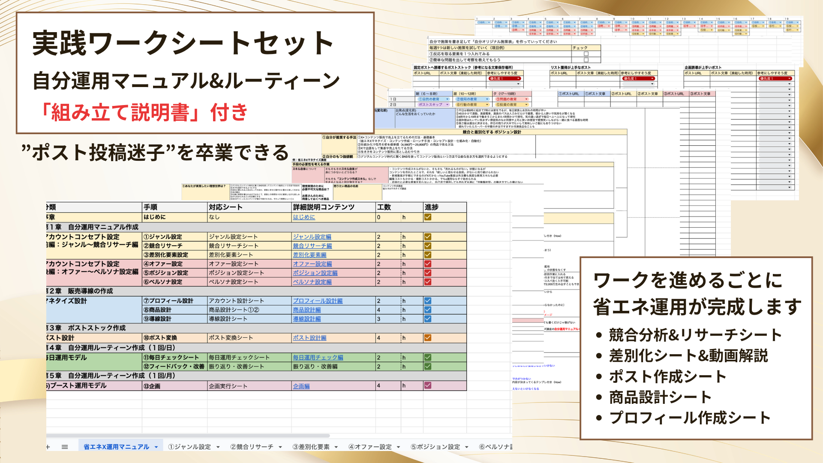Open the オファー設定編 link
Screen dimensions: 823x463
312,264
